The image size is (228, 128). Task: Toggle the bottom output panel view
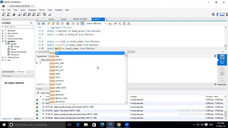coord(222,14)
